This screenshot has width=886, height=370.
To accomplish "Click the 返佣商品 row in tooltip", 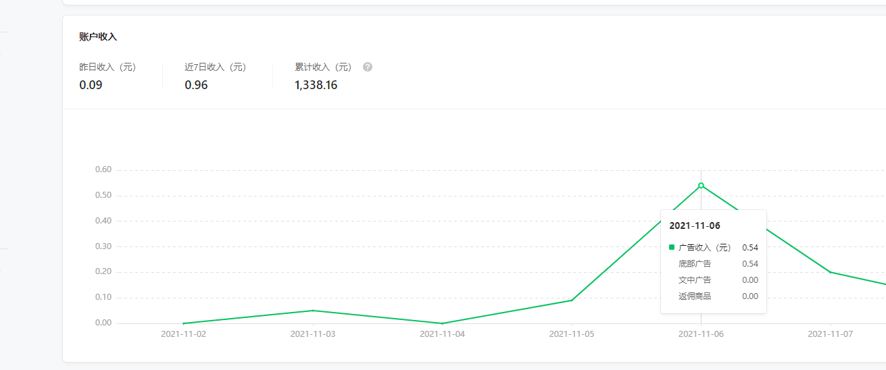I will pos(695,296).
